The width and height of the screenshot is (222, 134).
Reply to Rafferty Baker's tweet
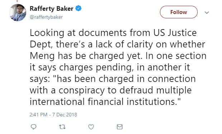(x=34, y=127)
